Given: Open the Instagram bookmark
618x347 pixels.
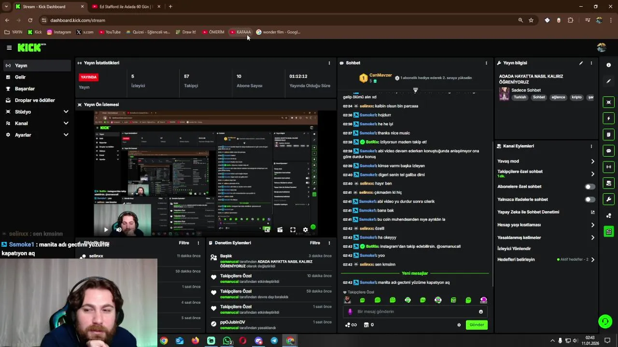Looking at the screenshot, I should coord(58,32).
